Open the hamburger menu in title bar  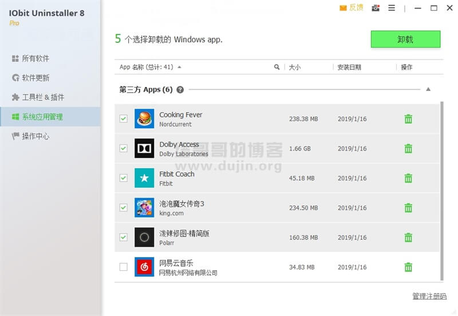[x=392, y=8]
